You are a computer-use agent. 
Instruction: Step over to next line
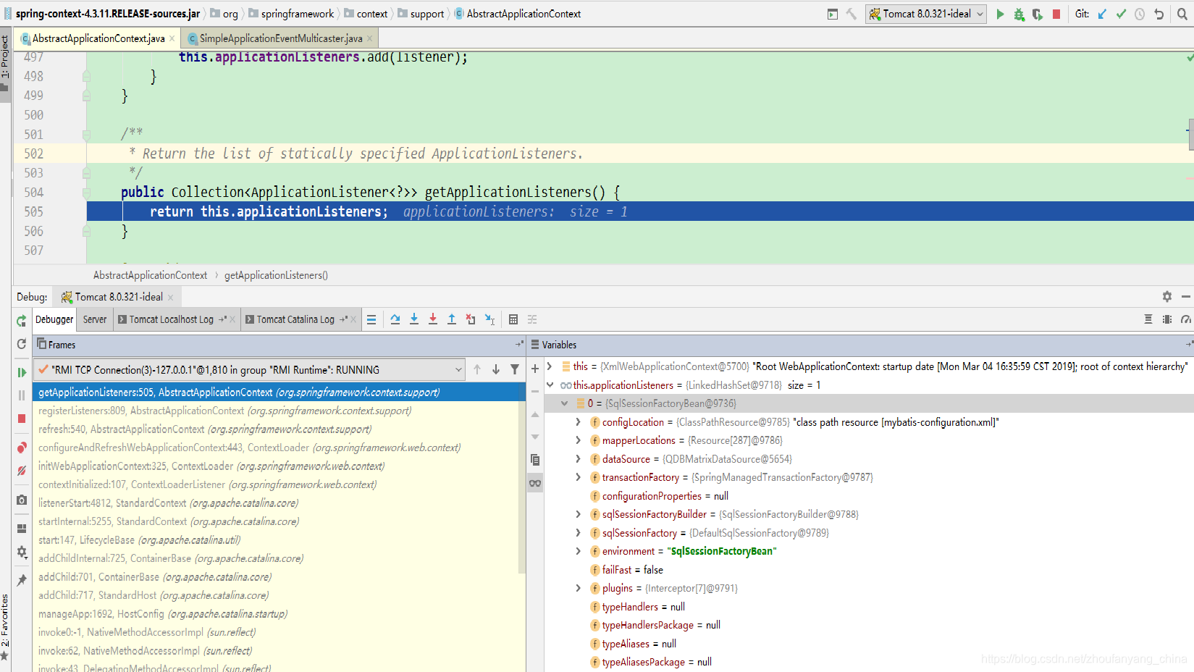(x=395, y=319)
